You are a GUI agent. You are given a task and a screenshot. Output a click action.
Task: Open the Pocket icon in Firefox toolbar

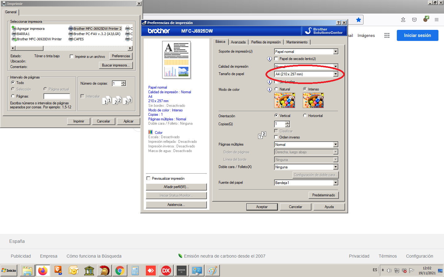(x=414, y=20)
